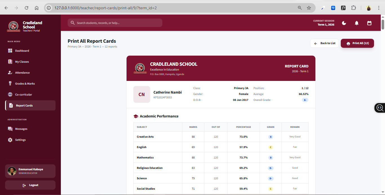Image resolution: width=385 pixels, height=195 pixels.
Task: Go to Attendance in sidebar
Action: point(22,73)
